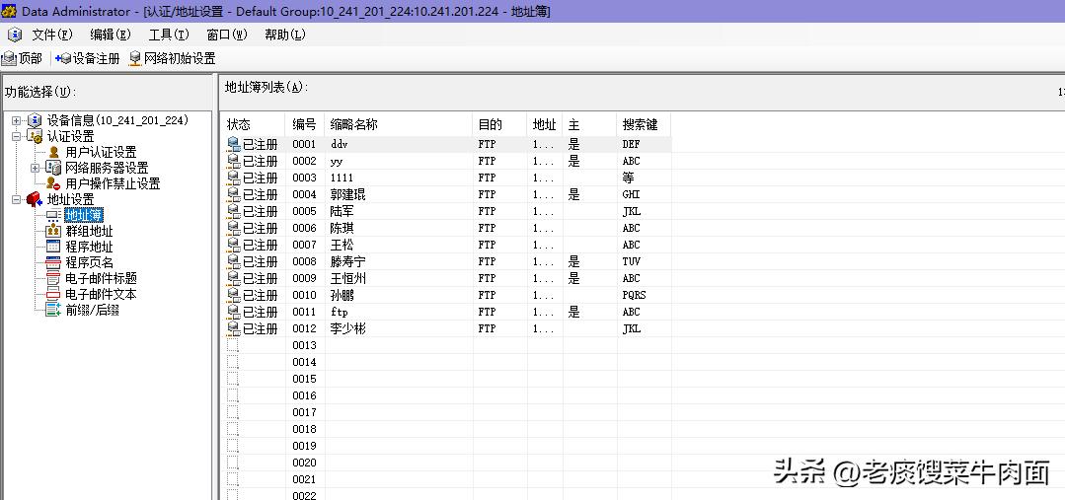The height and width of the screenshot is (500, 1065).
Task: Select the 前缀/后缀 tree icon
Action: tap(53, 310)
